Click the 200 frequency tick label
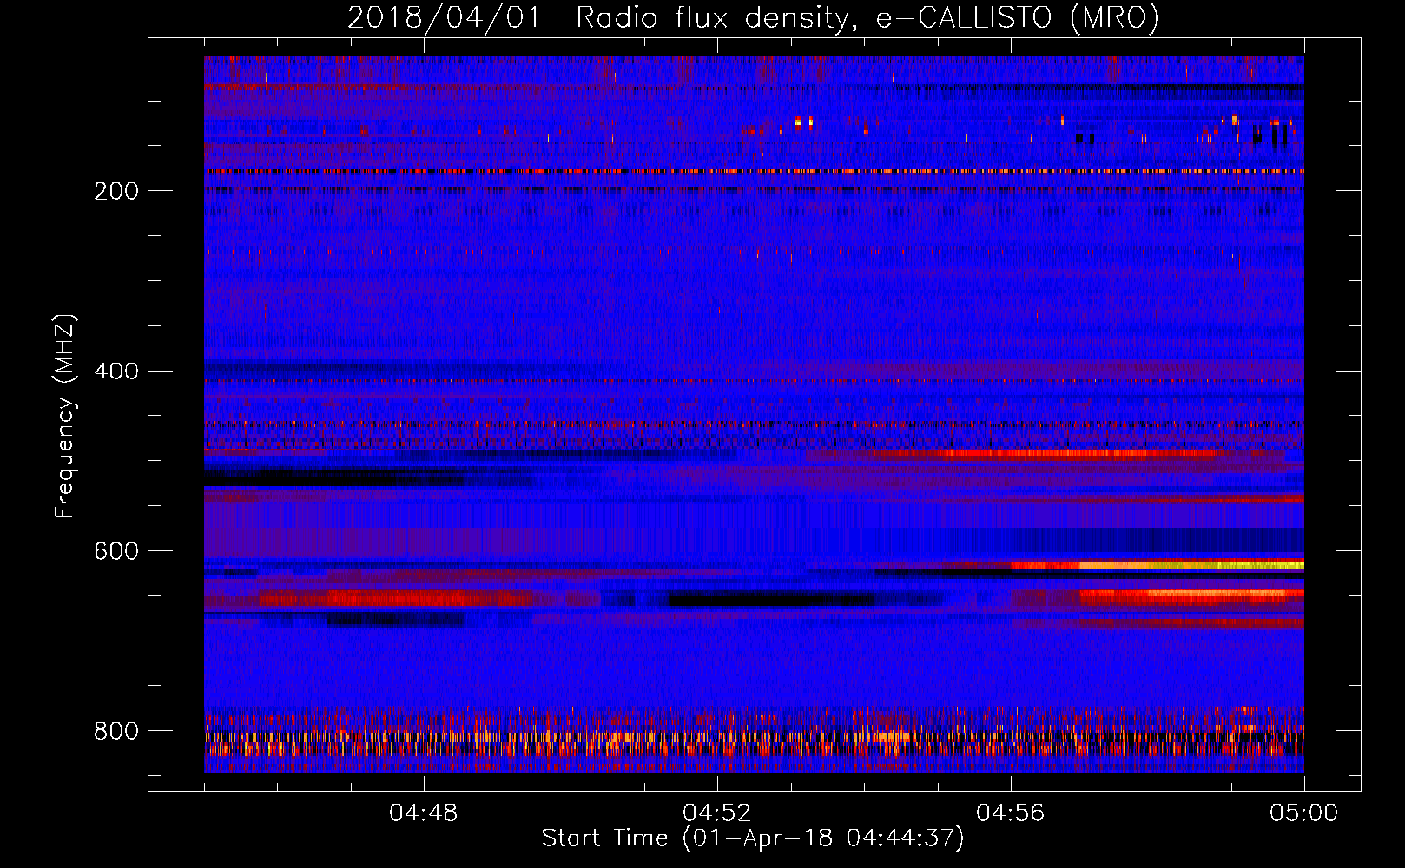Image resolution: width=1405 pixels, height=868 pixels. point(116,191)
